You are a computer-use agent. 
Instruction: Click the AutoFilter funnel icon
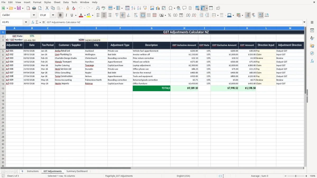click(x=145, y=8)
